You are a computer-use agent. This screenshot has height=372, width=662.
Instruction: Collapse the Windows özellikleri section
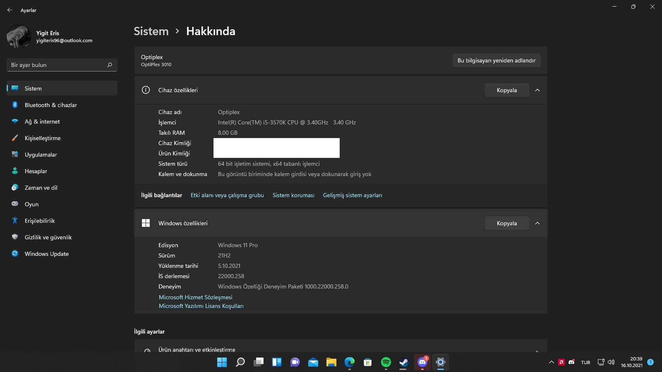[x=537, y=223]
